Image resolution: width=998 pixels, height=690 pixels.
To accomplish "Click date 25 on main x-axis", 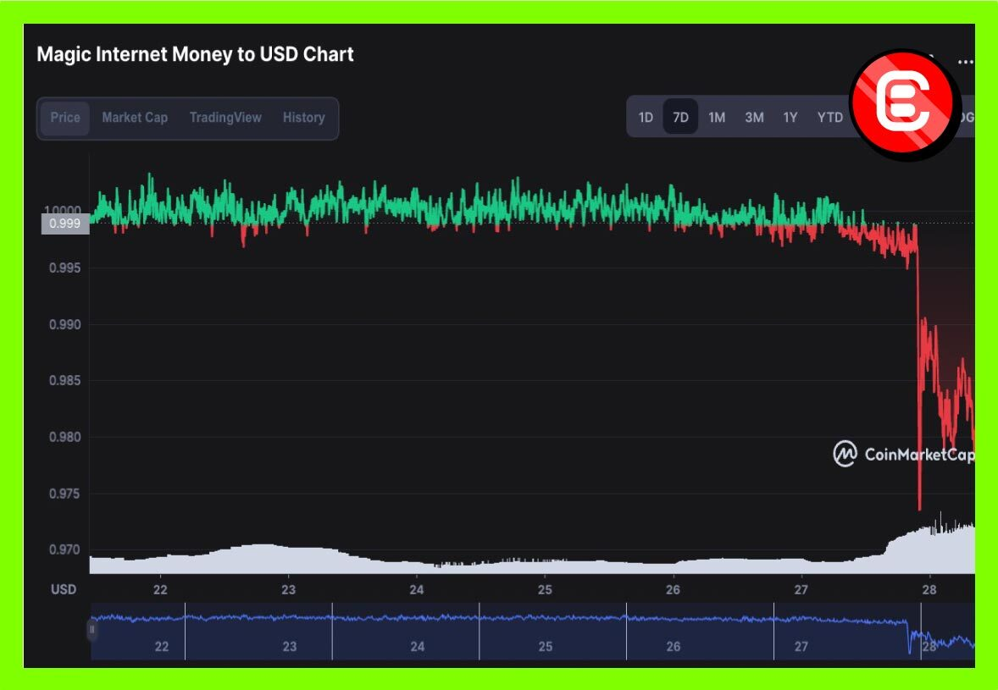I will click(x=545, y=589).
